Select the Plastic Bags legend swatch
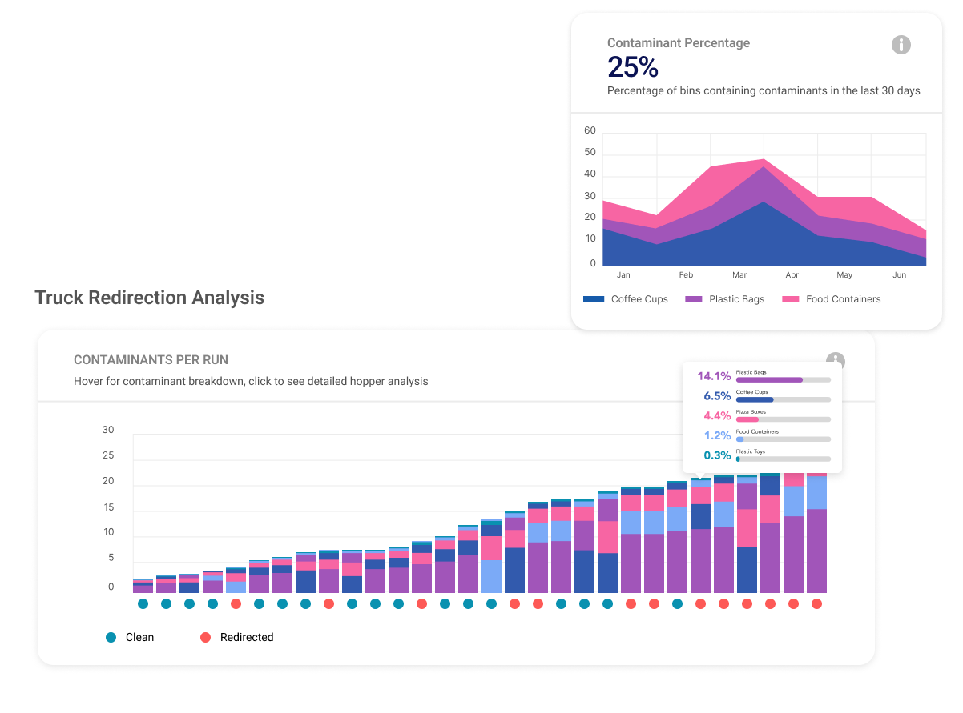The image size is (963, 713). pos(694,299)
